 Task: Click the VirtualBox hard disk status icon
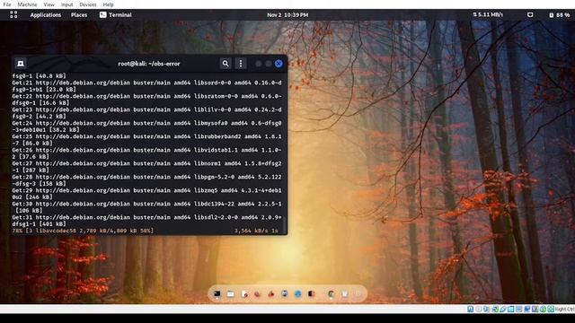[x=471, y=310]
